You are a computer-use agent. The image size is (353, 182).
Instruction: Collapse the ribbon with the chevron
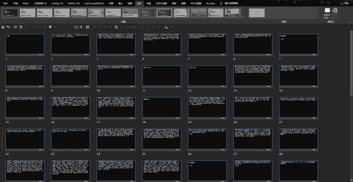tap(350, 22)
